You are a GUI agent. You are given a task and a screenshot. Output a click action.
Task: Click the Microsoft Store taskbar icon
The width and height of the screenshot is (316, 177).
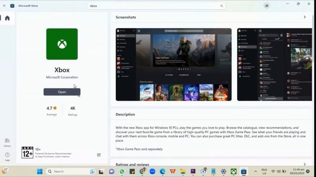[243, 172]
